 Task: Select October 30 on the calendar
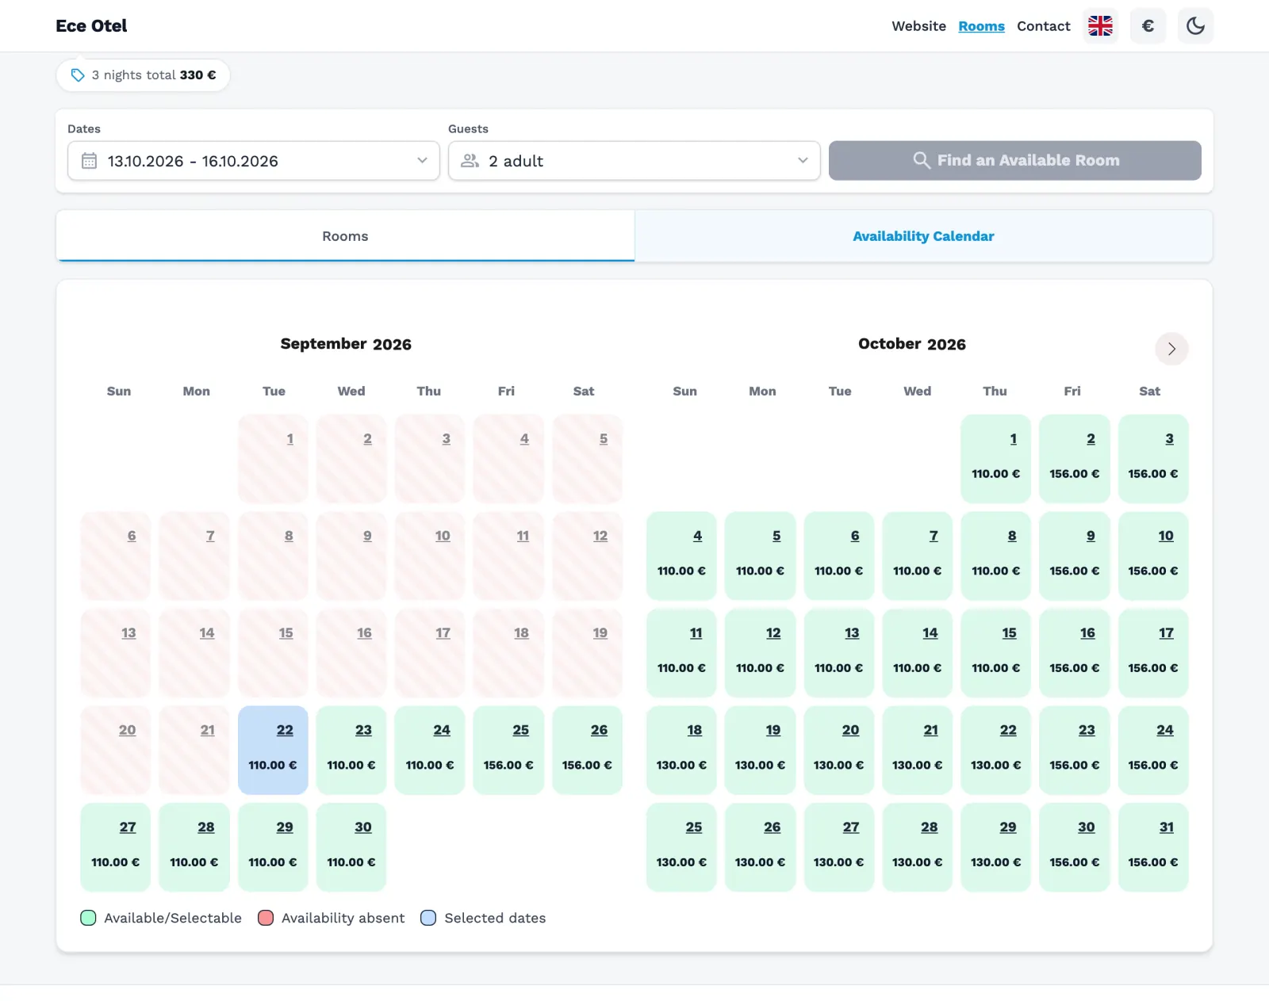[1075, 847]
